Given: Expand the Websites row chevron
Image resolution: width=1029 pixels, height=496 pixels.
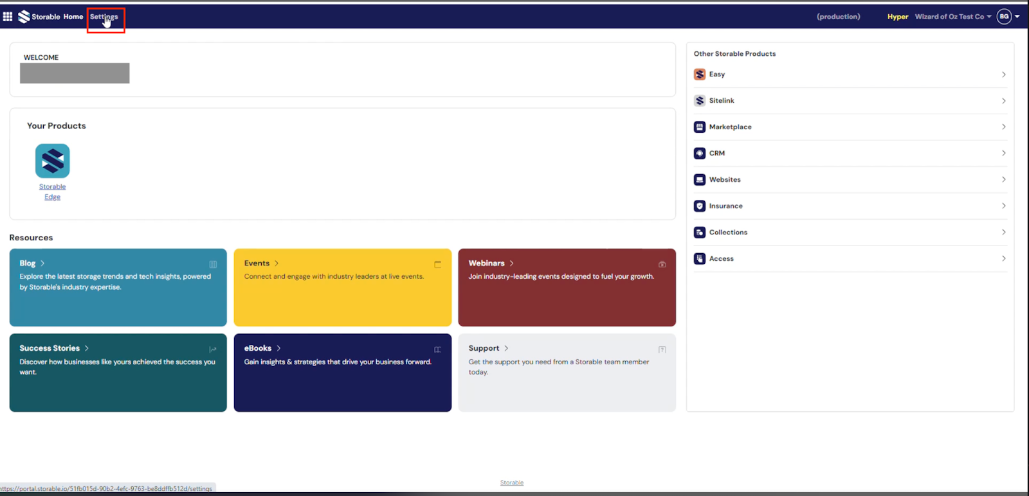Looking at the screenshot, I should pyautogui.click(x=1003, y=180).
